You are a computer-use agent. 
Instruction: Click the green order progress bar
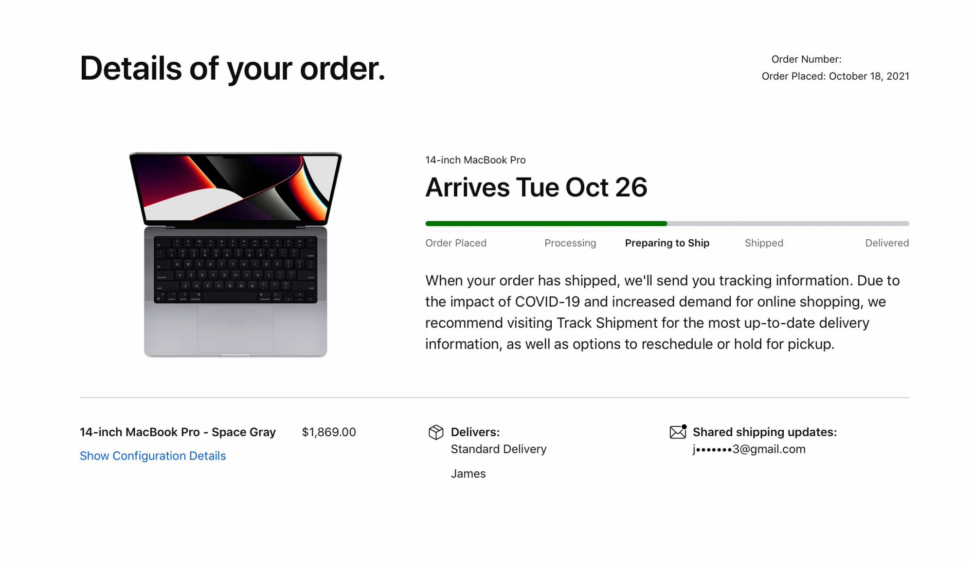[x=546, y=224]
